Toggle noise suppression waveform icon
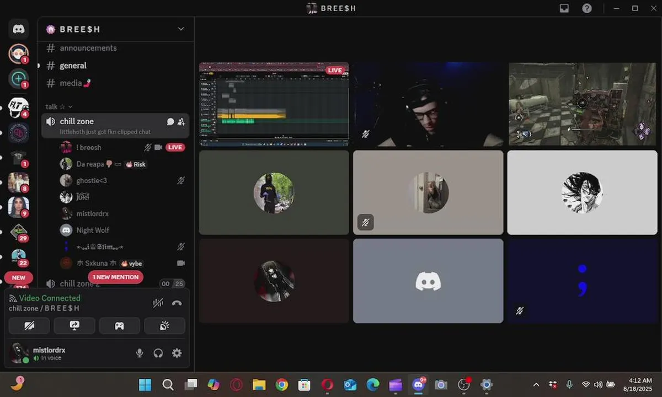This screenshot has width=662, height=397. (x=158, y=303)
